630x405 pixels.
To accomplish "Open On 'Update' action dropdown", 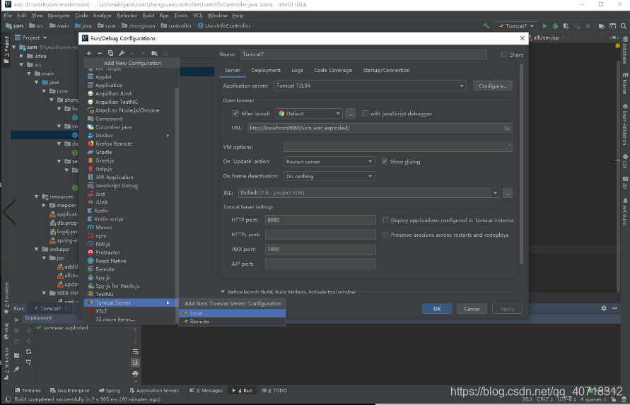I will click(x=329, y=162).
